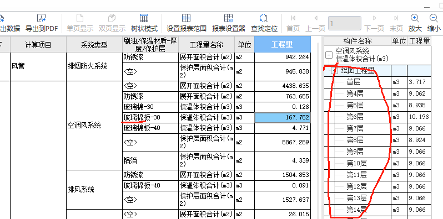The image size is (443, 219).
Task: Select the 第11层 tree row
Action: (377, 175)
